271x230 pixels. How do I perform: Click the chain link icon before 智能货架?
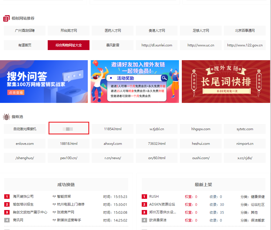[x=54, y=197]
